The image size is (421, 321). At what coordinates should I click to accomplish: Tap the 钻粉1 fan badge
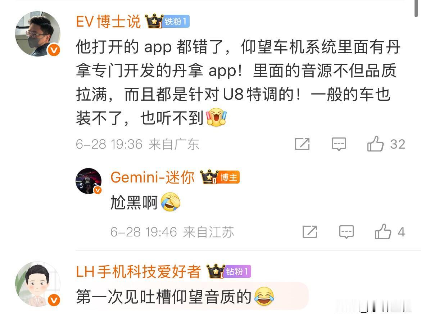click(237, 271)
